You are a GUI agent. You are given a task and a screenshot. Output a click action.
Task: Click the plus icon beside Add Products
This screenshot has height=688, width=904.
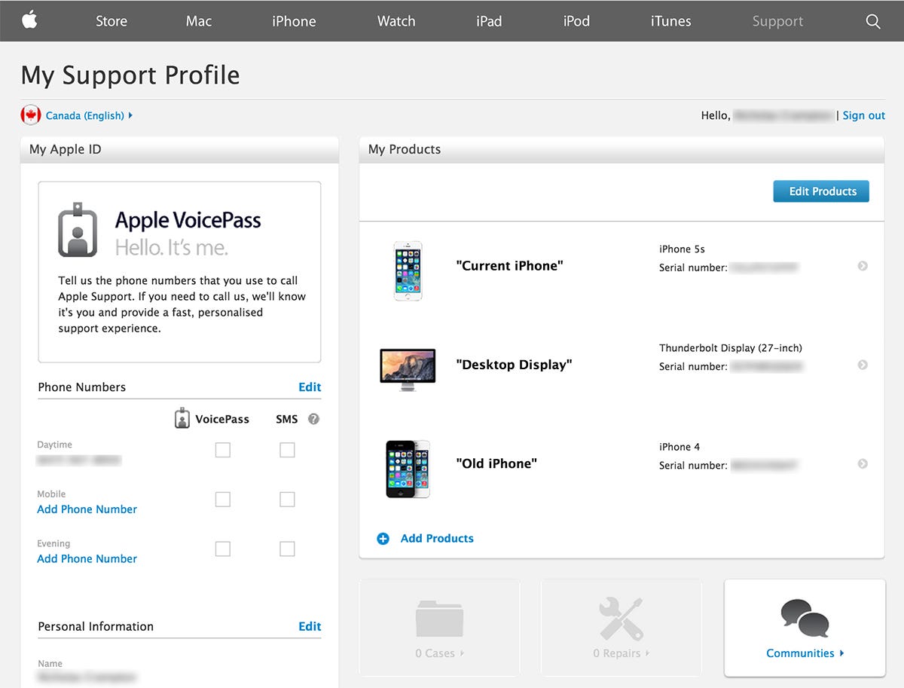click(383, 538)
